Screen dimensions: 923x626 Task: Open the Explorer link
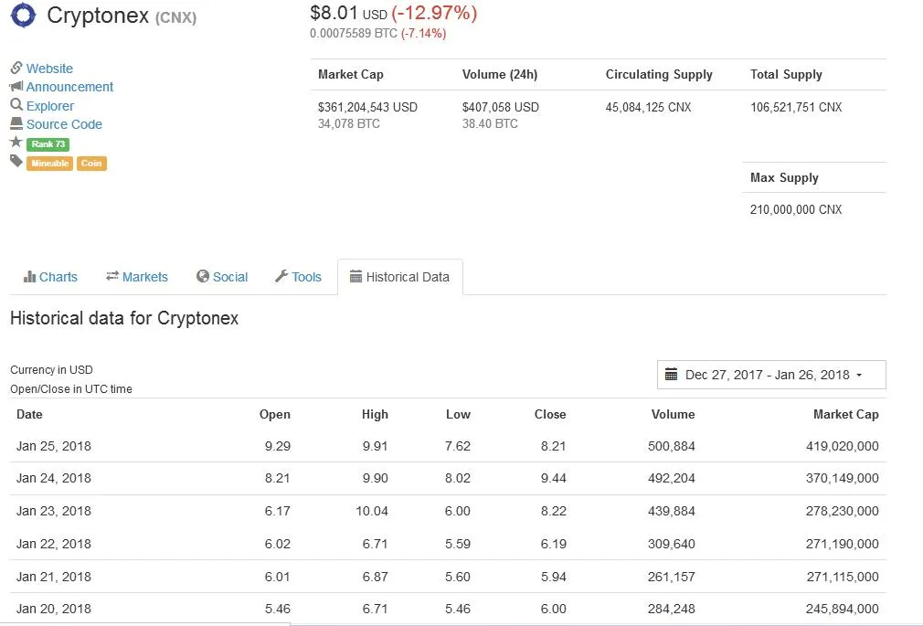point(50,106)
